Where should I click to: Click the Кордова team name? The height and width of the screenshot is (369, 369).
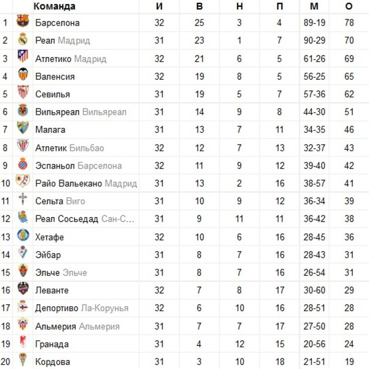(x=53, y=362)
